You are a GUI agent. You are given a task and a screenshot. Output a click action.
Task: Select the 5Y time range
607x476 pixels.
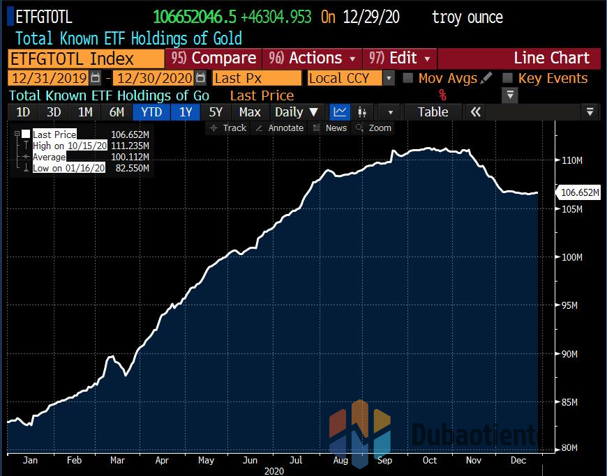(x=216, y=112)
